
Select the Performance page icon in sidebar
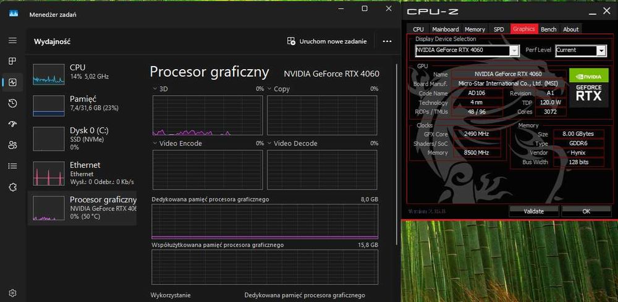[12, 82]
